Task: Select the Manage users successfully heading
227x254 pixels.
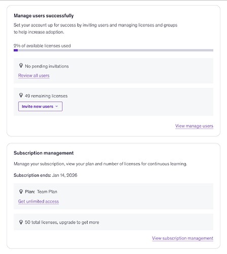Action: tap(44, 16)
